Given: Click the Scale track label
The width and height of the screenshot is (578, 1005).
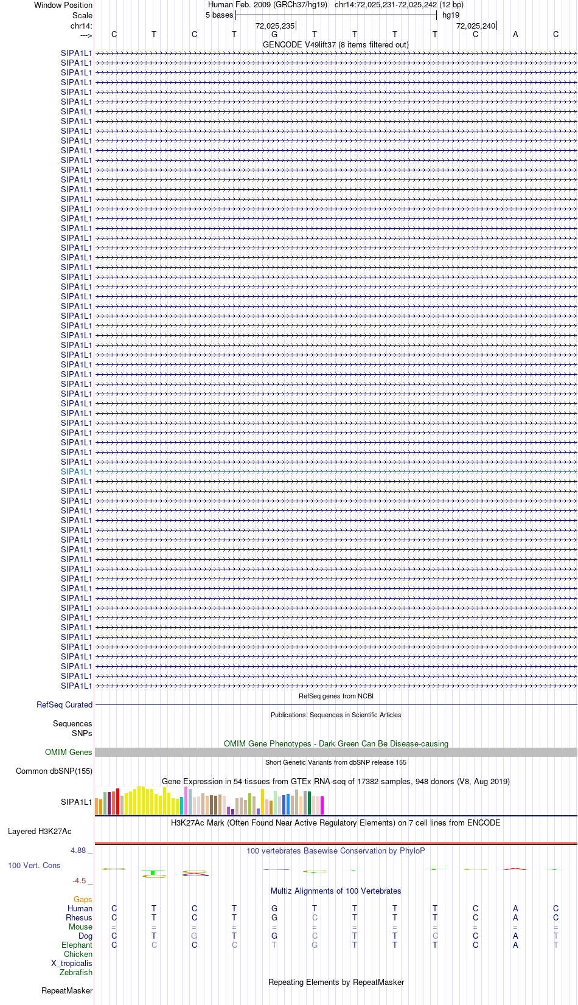Looking at the screenshot, I should pos(83,16).
